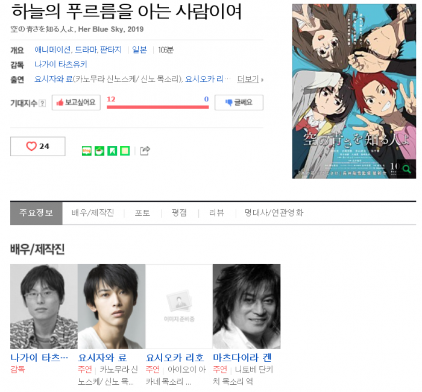
Task: Click the yellow memo square share icon
Action: 125,151
